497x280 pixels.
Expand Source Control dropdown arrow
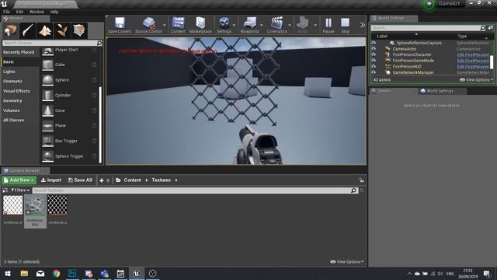pos(164,25)
